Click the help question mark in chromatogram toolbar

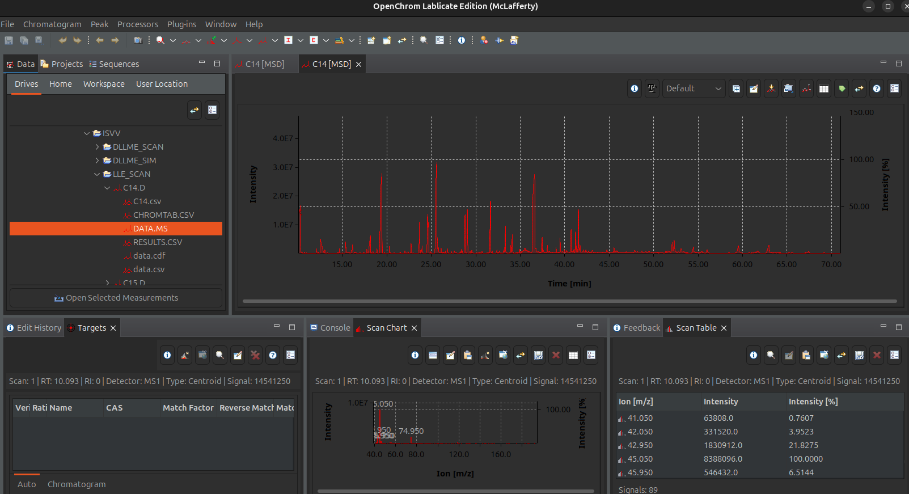[877, 88]
